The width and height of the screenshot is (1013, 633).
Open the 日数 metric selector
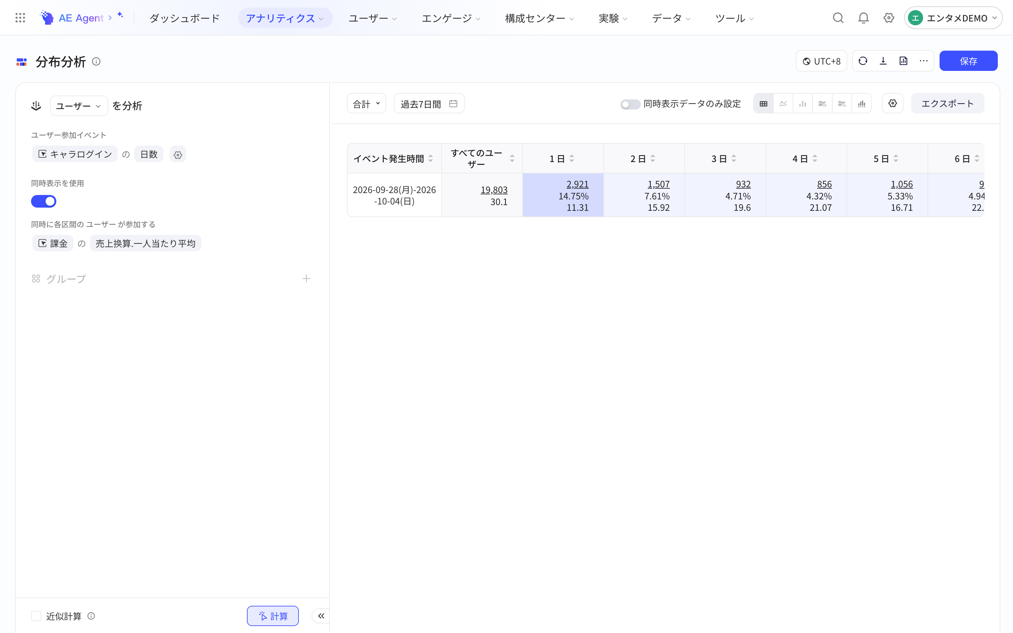tap(148, 154)
